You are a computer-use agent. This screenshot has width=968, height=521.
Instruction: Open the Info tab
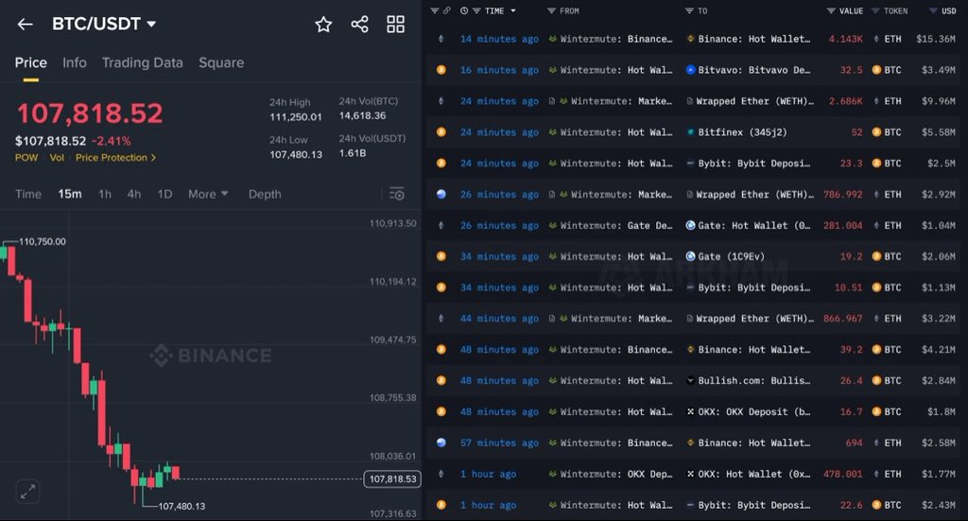coord(75,62)
